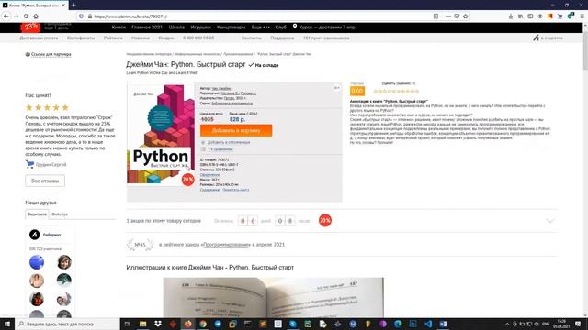588x330 pixels.
Task: Go back with the browser back arrow
Action: point(6,16)
